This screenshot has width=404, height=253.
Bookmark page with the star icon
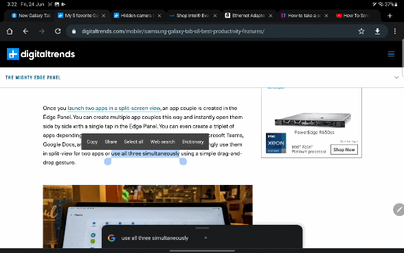point(361,31)
